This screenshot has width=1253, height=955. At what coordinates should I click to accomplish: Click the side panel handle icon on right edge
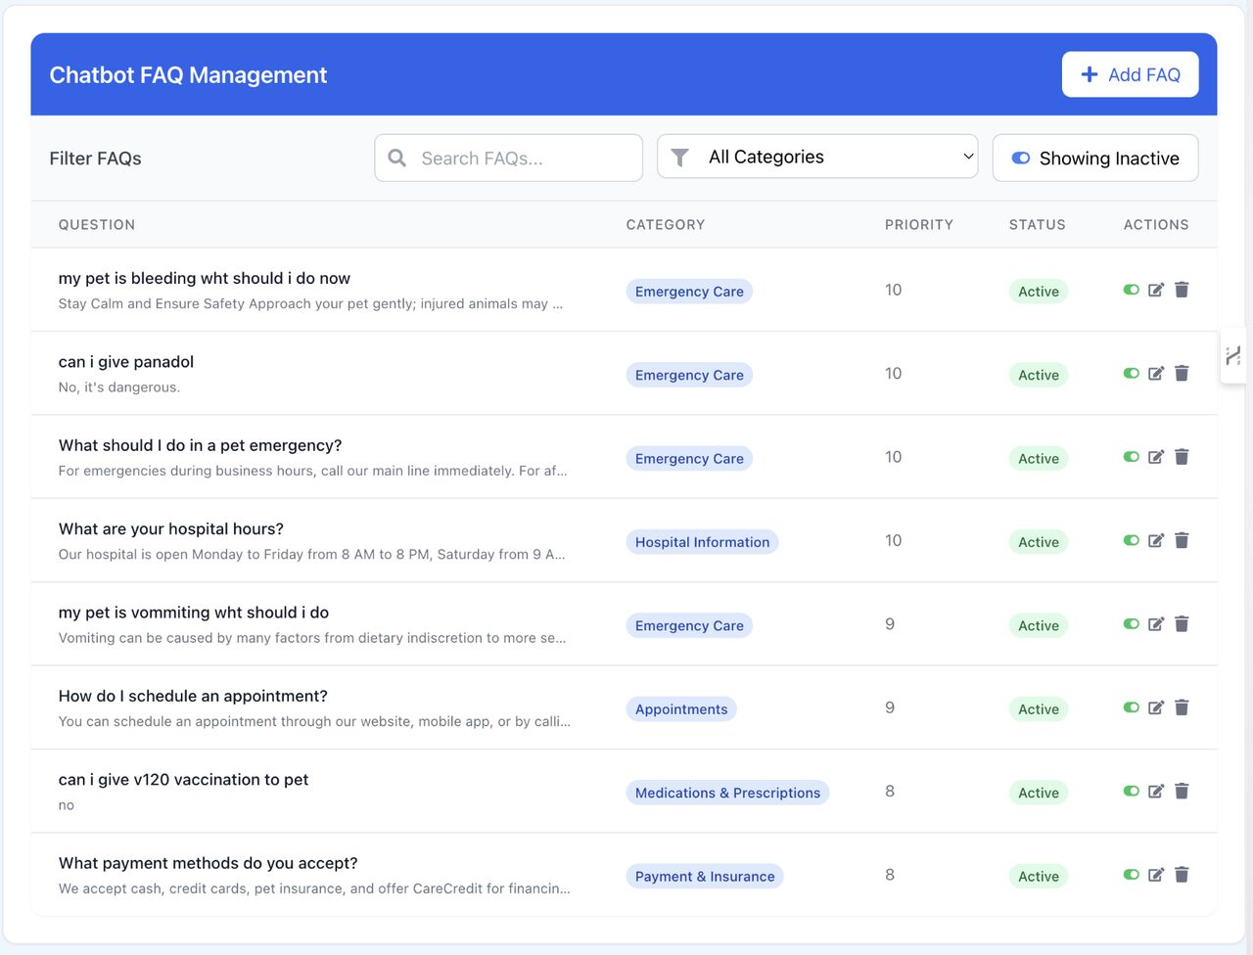1233,355
